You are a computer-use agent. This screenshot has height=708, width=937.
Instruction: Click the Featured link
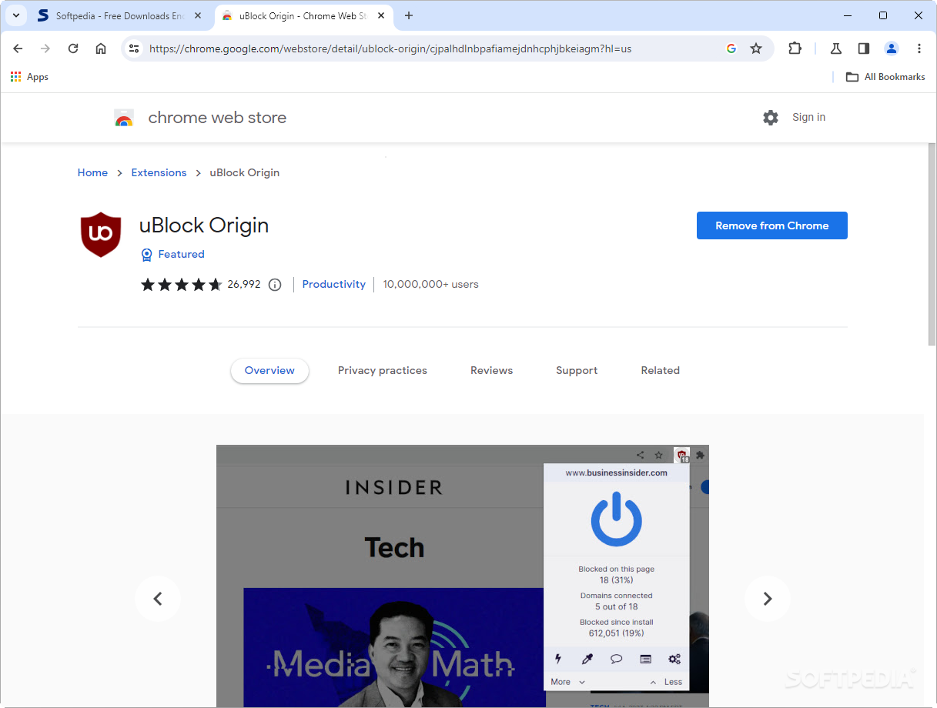pyautogui.click(x=181, y=255)
